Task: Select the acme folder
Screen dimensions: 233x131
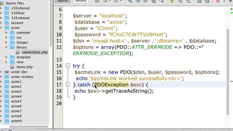Action: click(x=15, y=28)
